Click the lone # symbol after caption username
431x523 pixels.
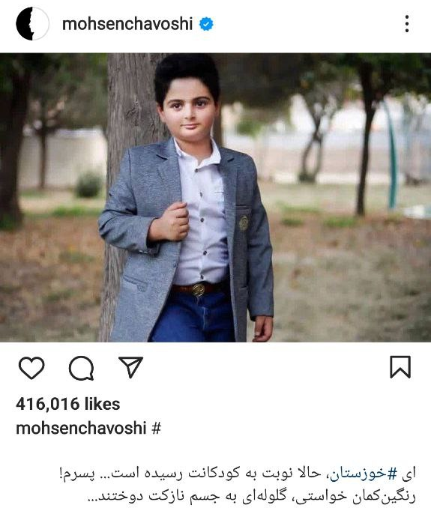coord(156,429)
